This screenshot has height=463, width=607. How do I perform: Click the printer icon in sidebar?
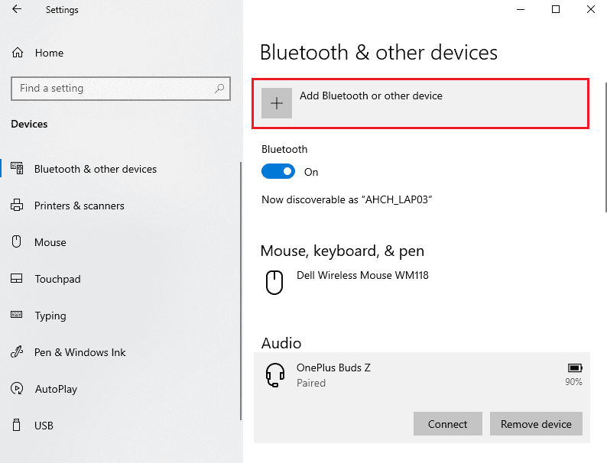click(x=17, y=205)
